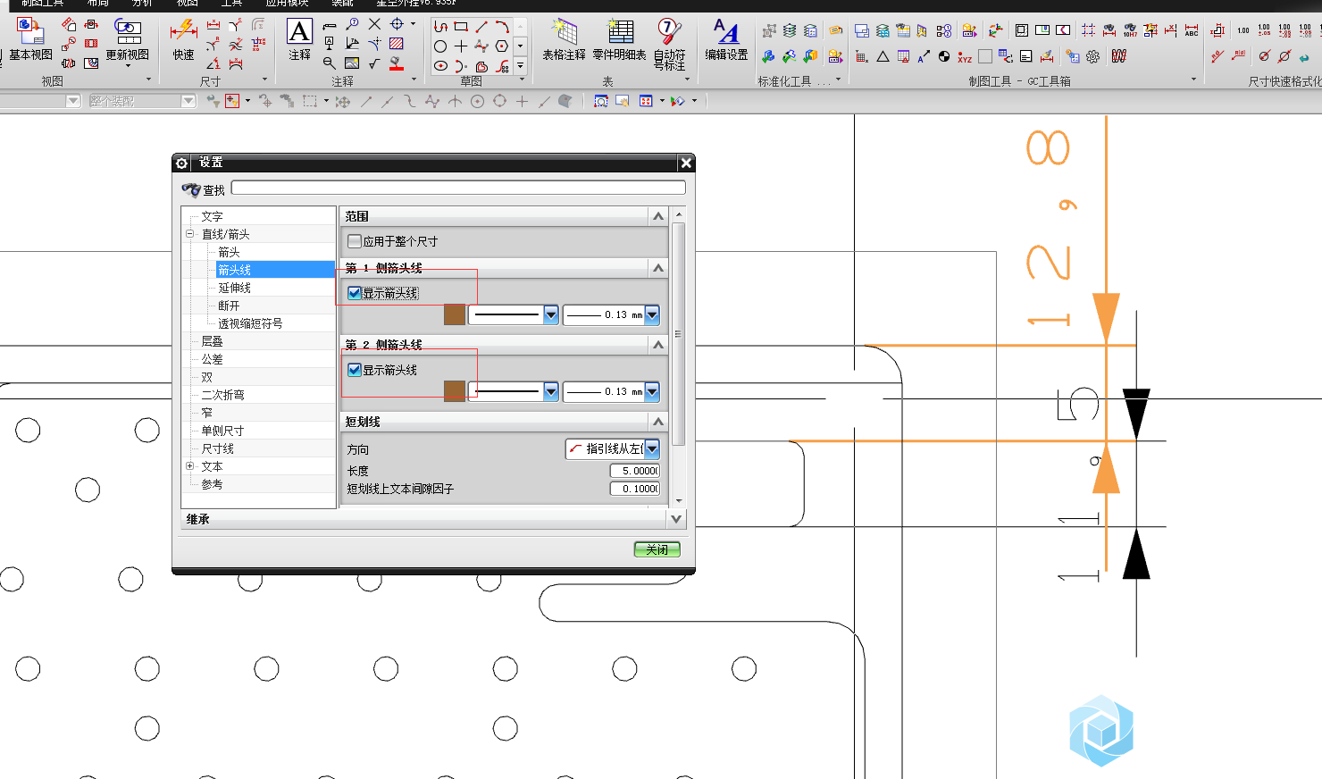The width and height of the screenshot is (1322, 779).
Task: Choose the sketch line tool
Action: (x=481, y=27)
